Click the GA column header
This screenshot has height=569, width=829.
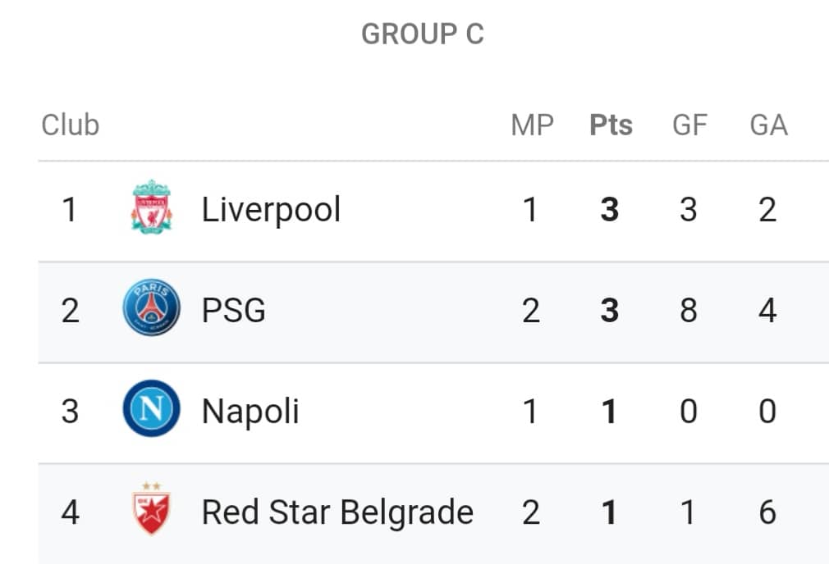[x=769, y=125]
